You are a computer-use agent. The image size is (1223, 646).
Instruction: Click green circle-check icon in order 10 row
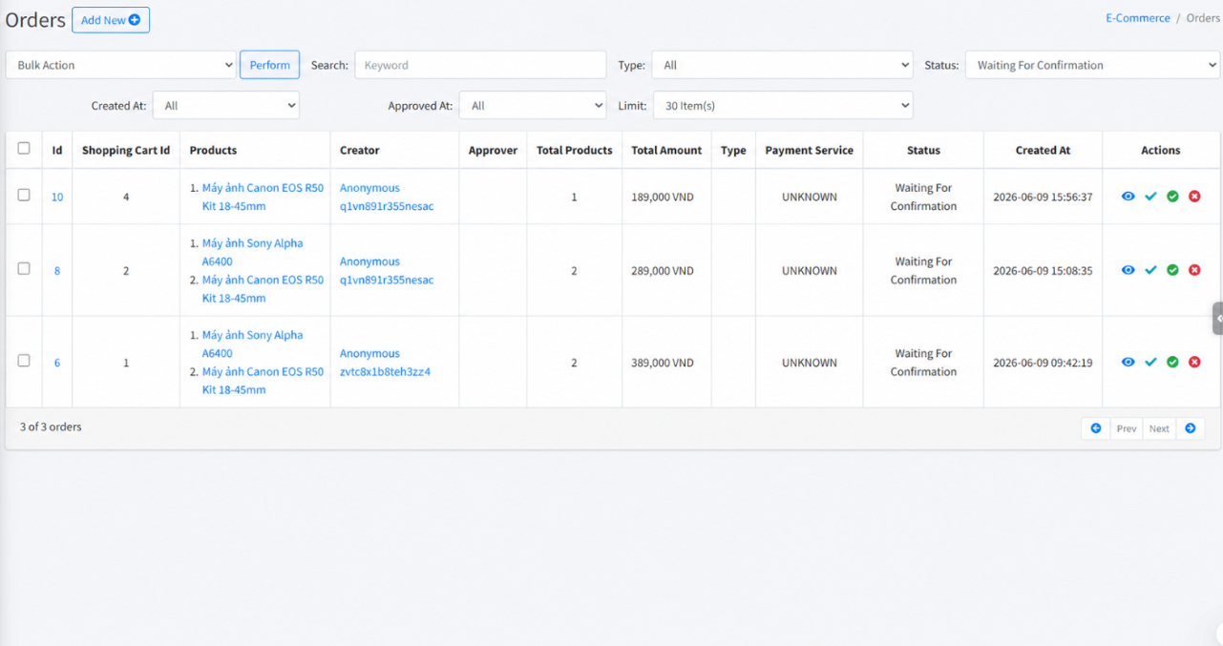tap(1172, 197)
